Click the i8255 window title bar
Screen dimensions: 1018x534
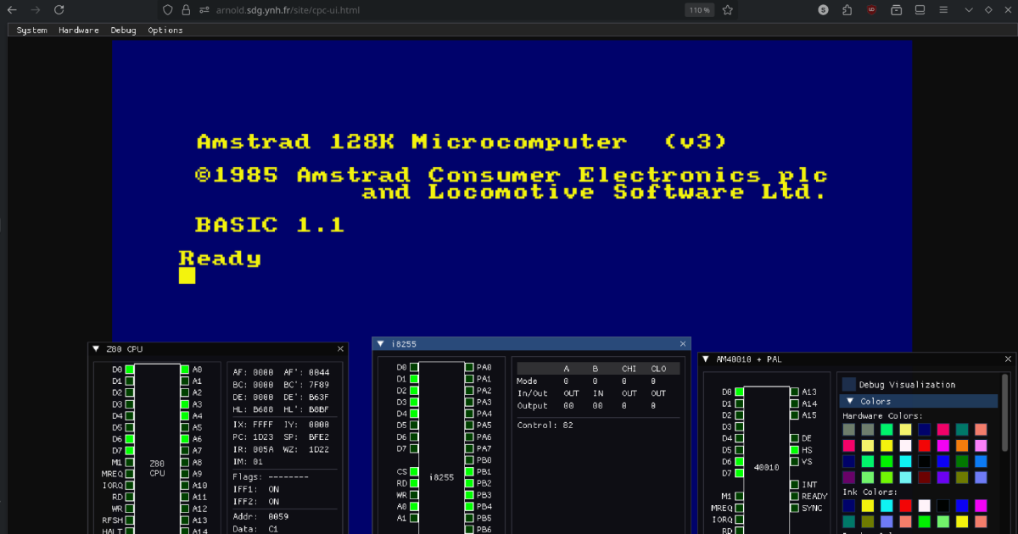coord(531,344)
